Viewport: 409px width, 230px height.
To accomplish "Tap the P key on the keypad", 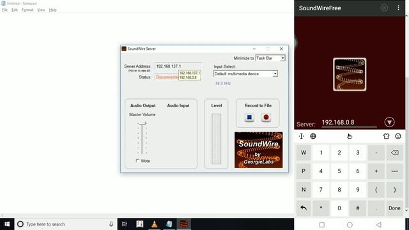I will (x=304, y=171).
